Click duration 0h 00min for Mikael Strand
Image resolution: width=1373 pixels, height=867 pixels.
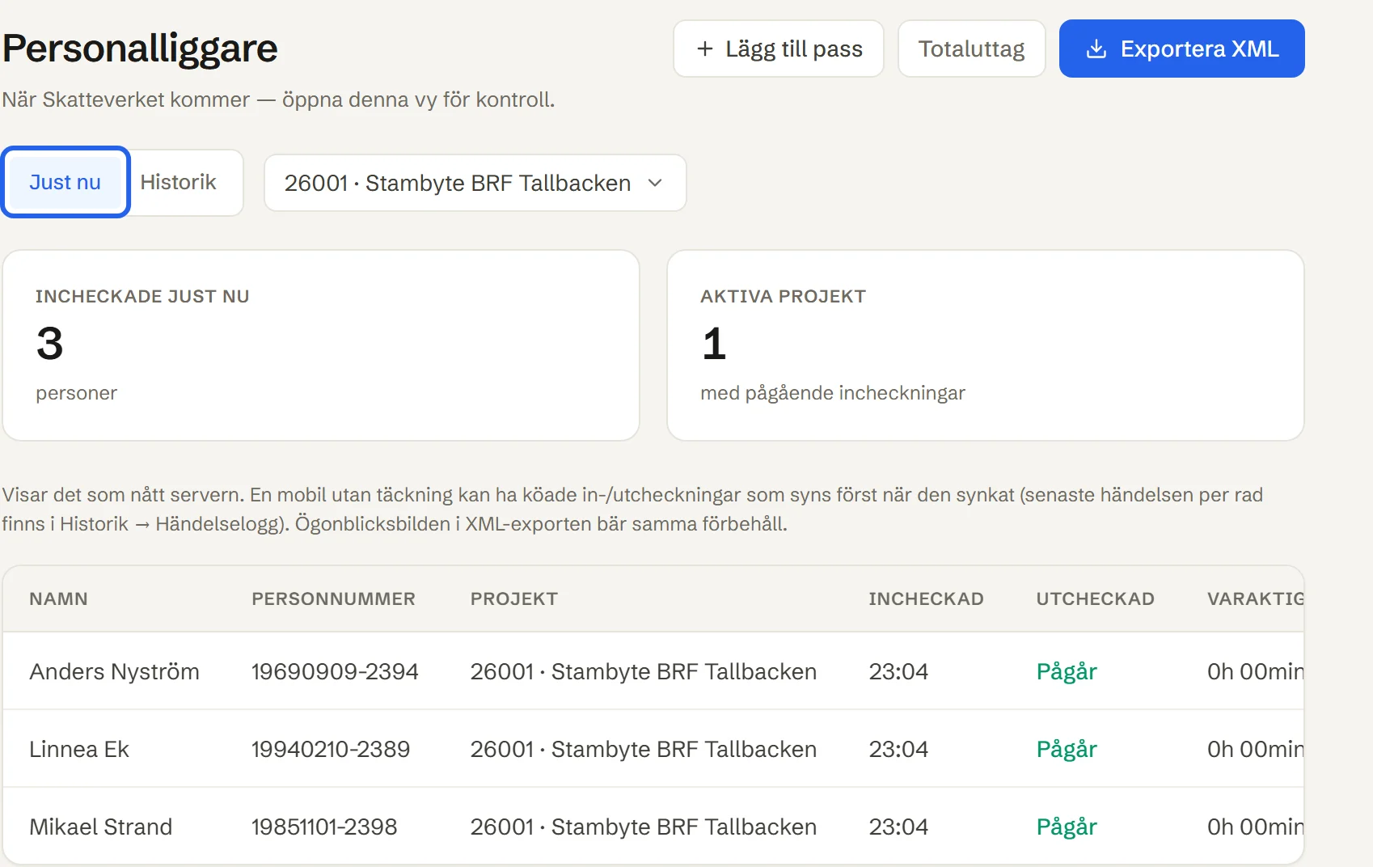point(1255,827)
